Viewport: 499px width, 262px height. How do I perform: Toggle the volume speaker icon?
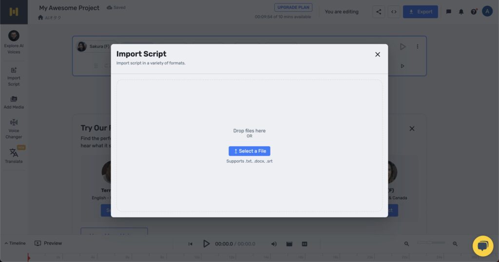[x=274, y=244]
